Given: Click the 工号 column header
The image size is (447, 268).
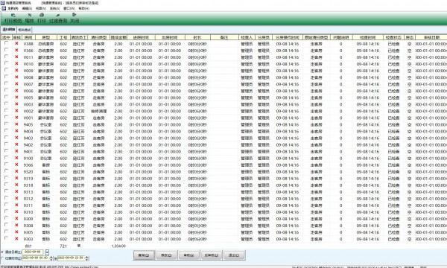Looking at the screenshot, I should (x=63, y=37).
